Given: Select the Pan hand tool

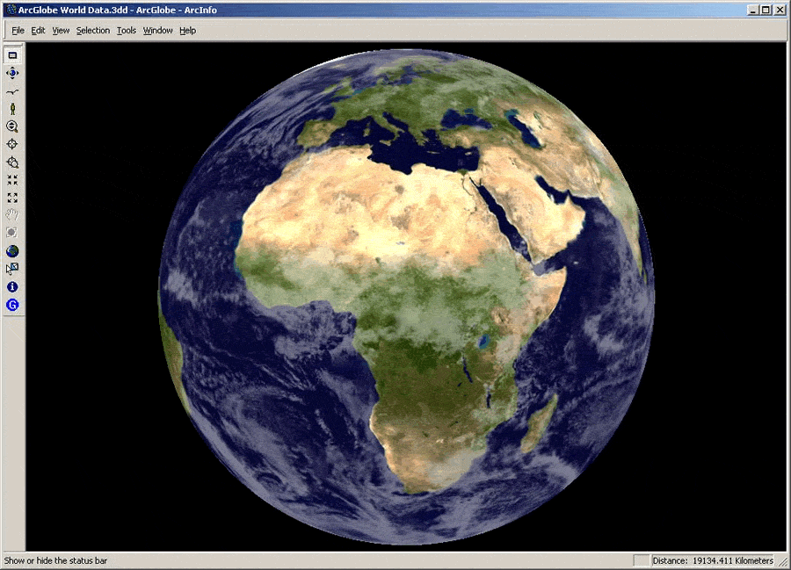Looking at the screenshot, I should pos(12,215).
